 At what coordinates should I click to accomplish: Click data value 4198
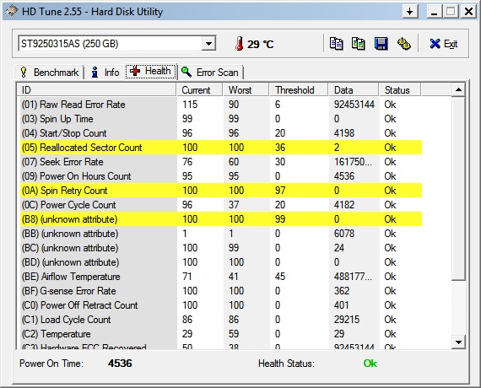(x=344, y=133)
